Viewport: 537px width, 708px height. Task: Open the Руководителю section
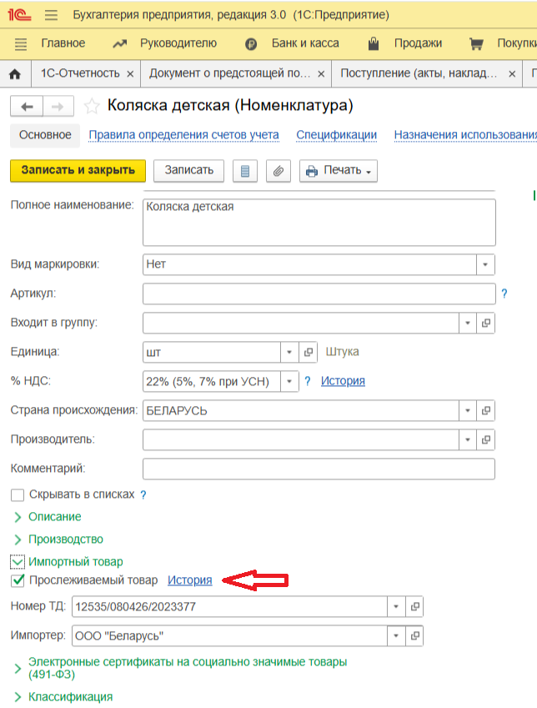[178, 43]
